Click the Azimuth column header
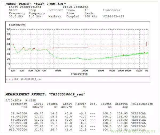Viewport: 160px width, 135px height. click(x=121, y=104)
